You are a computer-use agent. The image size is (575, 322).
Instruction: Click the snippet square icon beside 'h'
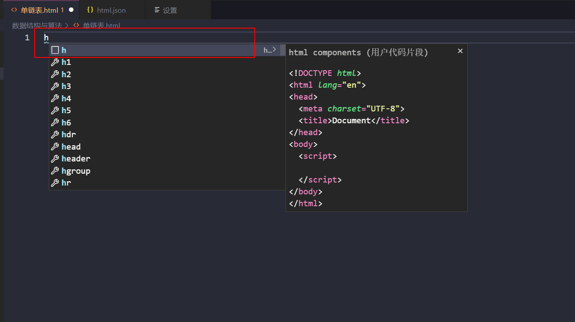click(x=55, y=50)
